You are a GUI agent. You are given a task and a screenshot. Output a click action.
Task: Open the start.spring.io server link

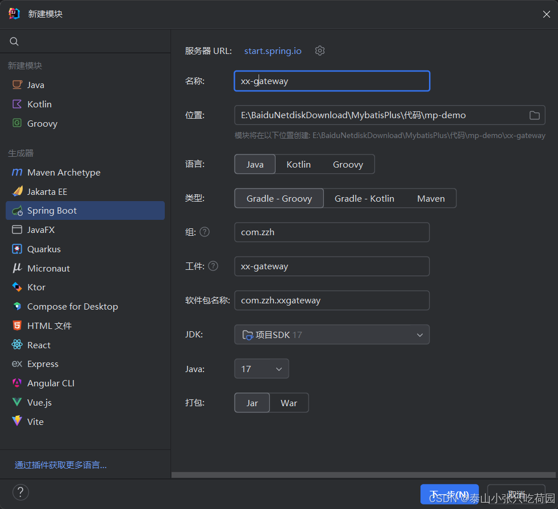[x=273, y=51]
